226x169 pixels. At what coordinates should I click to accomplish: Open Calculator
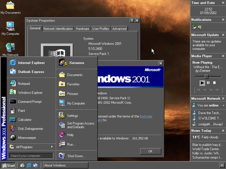point(25,120)
